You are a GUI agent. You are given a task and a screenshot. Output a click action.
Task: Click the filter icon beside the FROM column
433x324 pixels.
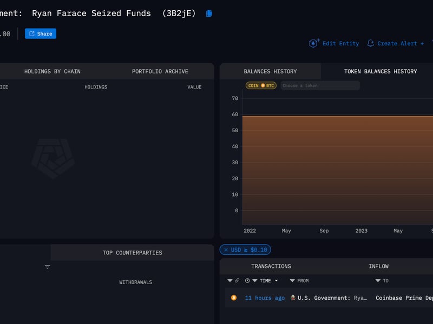pos(292,280)
